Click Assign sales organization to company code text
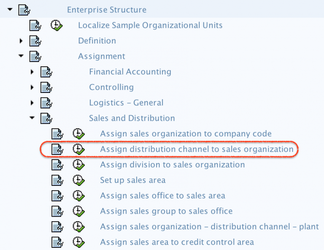The image size is (324, 250). click(x=186, y=134)
